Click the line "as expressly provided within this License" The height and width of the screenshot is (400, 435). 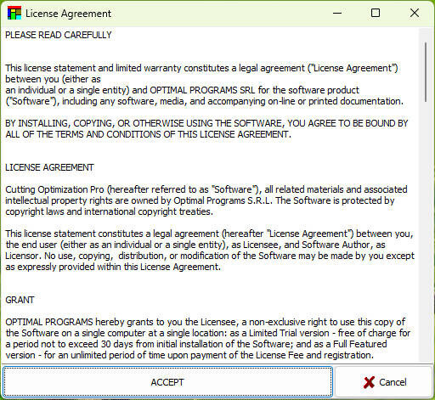coord(113,267)
